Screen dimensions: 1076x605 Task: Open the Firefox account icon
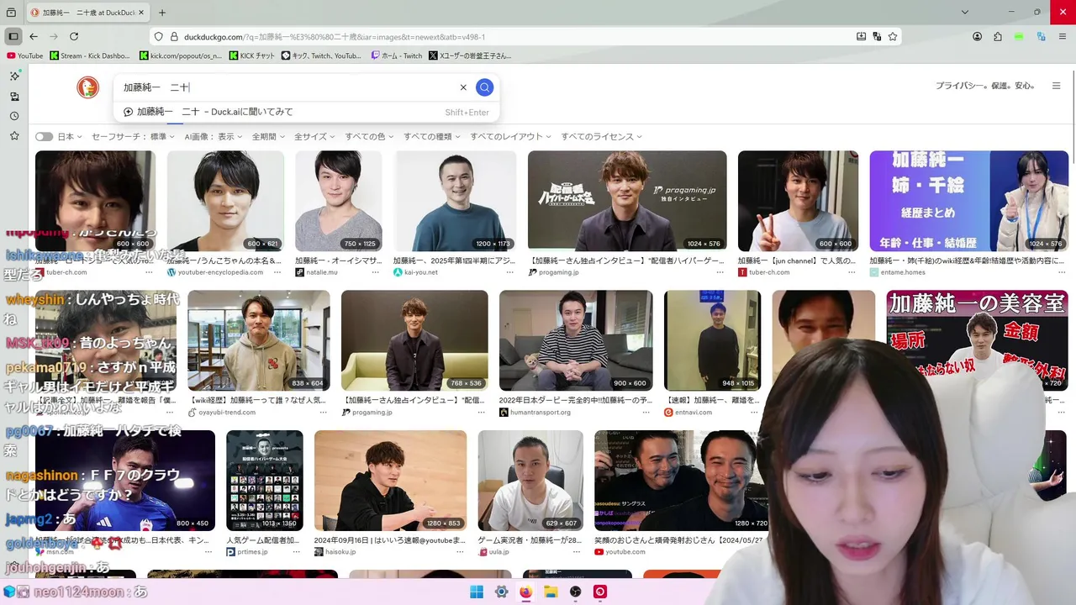pos(977,36)
